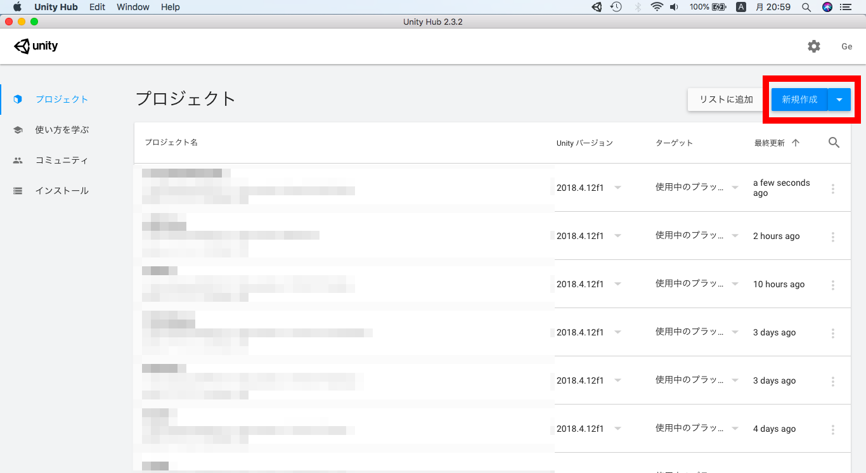The width and height of the screenshot is (866, 473).
Task: Open the コミュニティ sidebar section
Action: 61,160
